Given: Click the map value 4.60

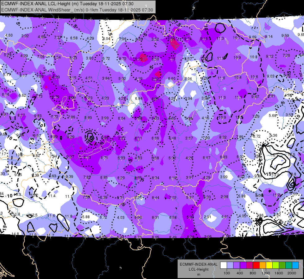Looking at the screenshot, I should [x=9, y=35].
